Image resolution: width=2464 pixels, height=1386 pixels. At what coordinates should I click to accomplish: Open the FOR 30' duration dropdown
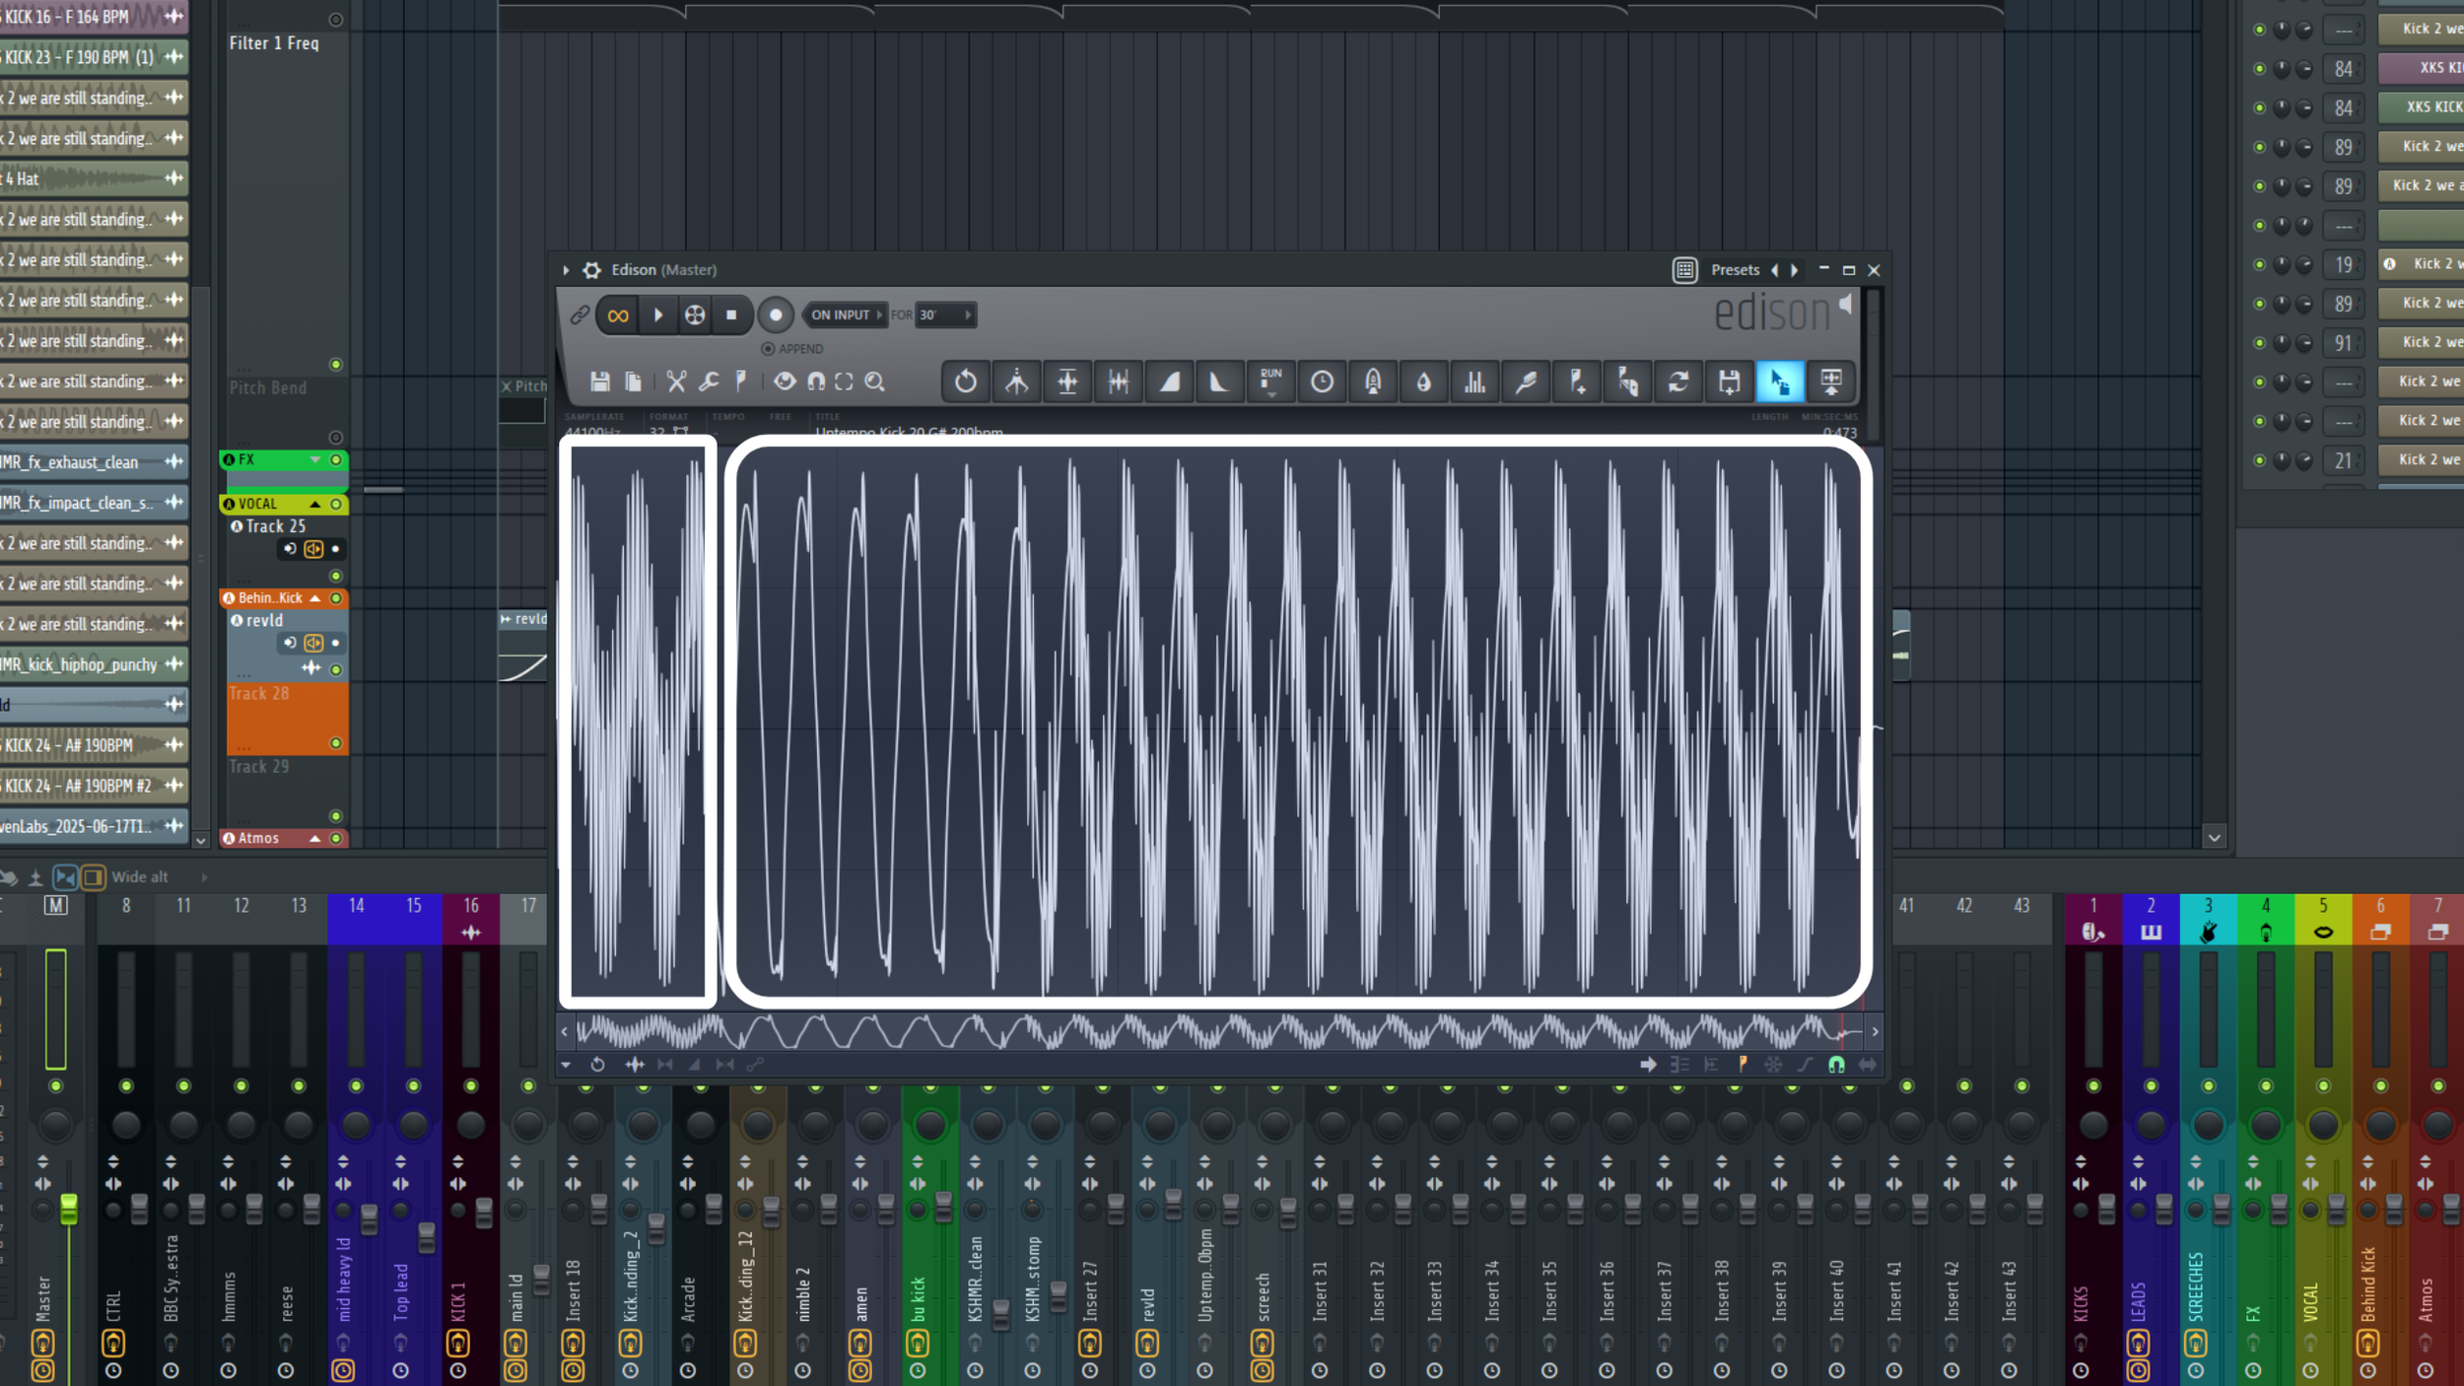(x=944, y=314)
